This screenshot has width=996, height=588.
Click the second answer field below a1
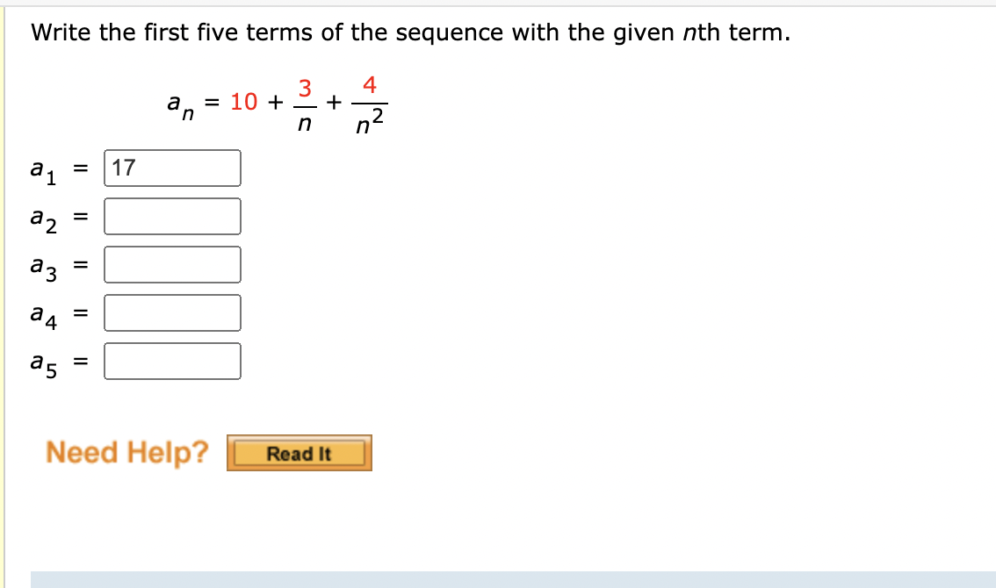coord(172,215)
